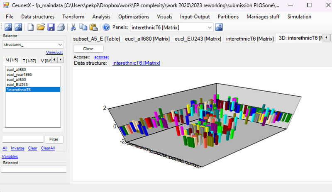Click the Open folder icon

(x=41, y=27)
